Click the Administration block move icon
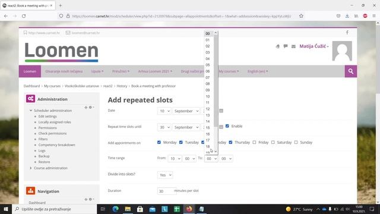The height and width of the screenshot is (214, 380). pos(85,107)
